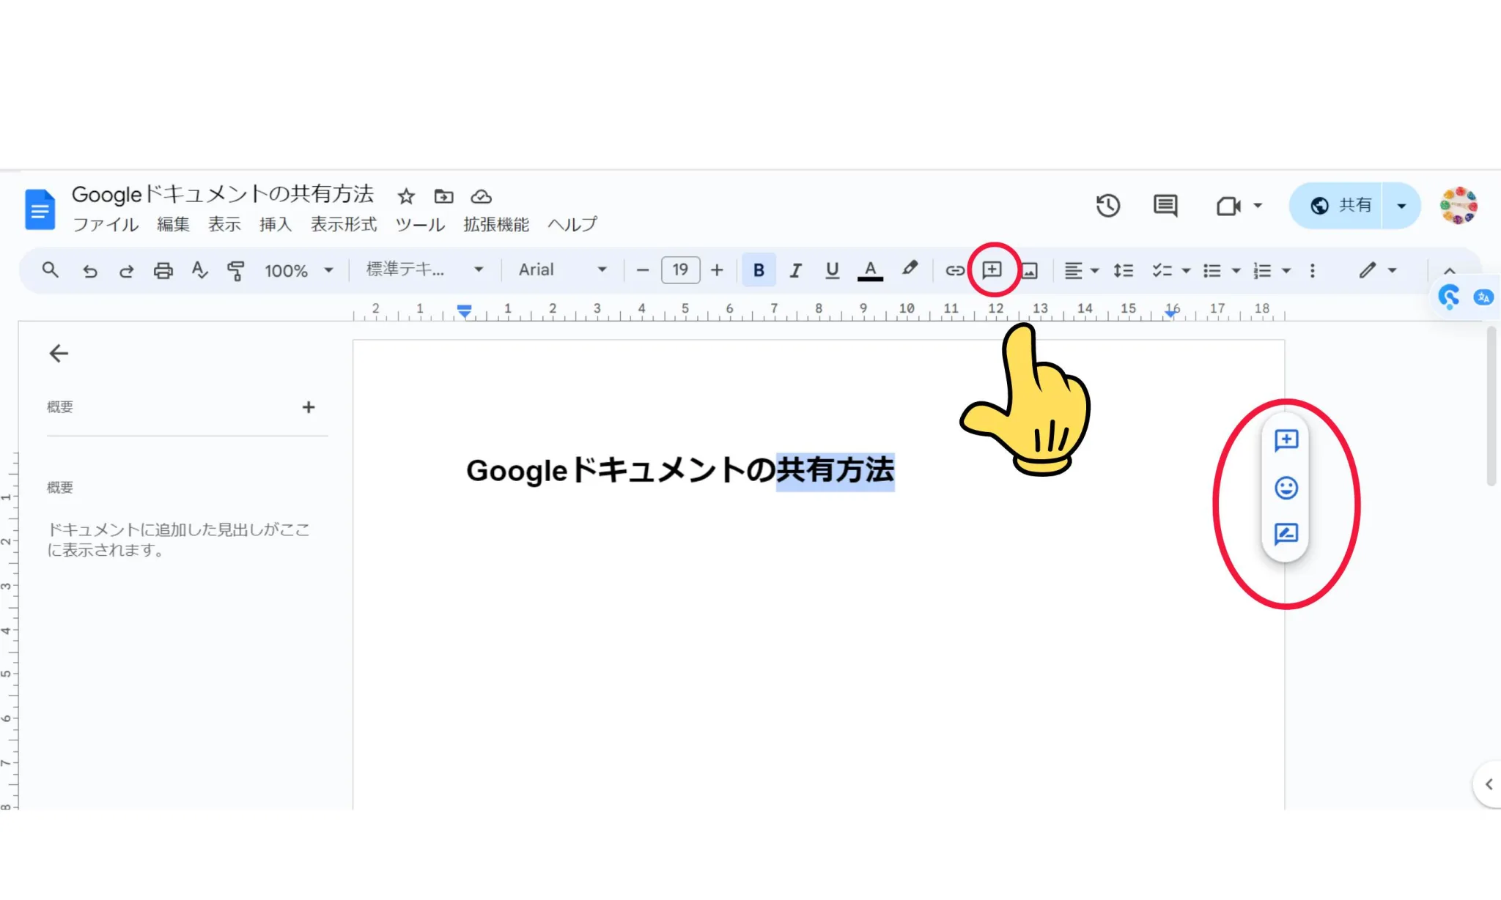Open the comment history icon

point(1165,206)
